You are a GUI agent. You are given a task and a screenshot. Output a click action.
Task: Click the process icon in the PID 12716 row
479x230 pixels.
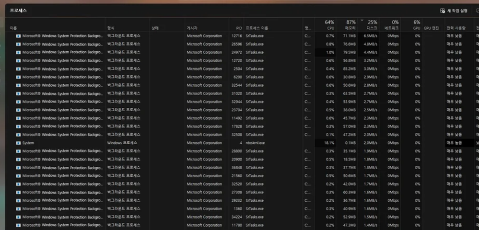click(18, 36)
